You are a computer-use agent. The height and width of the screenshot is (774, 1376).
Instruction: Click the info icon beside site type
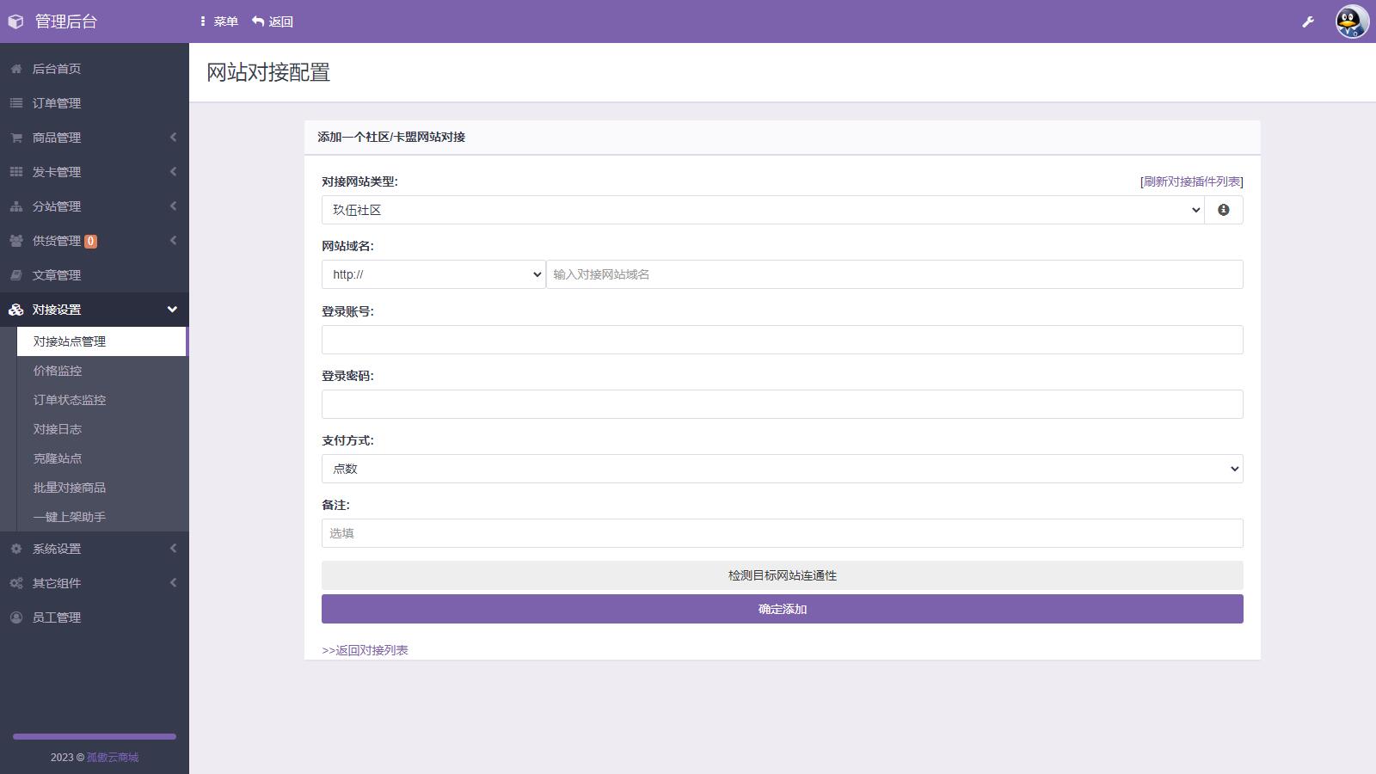[1223, 210]
